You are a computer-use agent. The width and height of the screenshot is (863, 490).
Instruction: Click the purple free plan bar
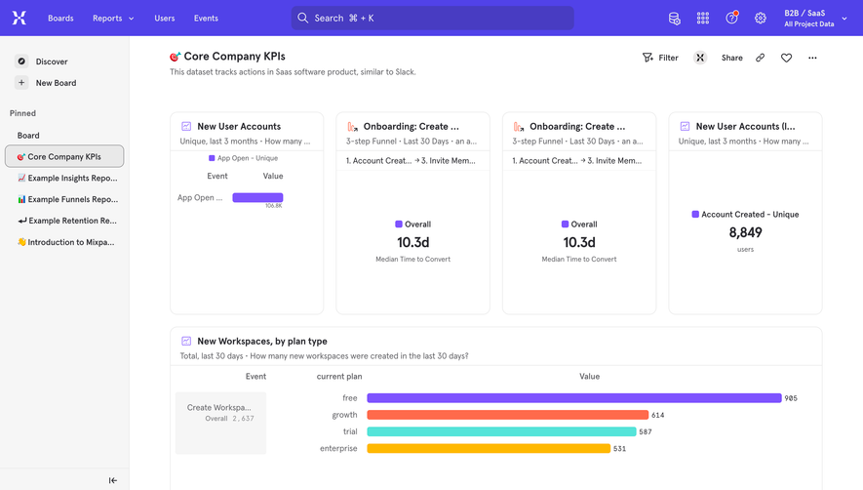coord(574,398)
